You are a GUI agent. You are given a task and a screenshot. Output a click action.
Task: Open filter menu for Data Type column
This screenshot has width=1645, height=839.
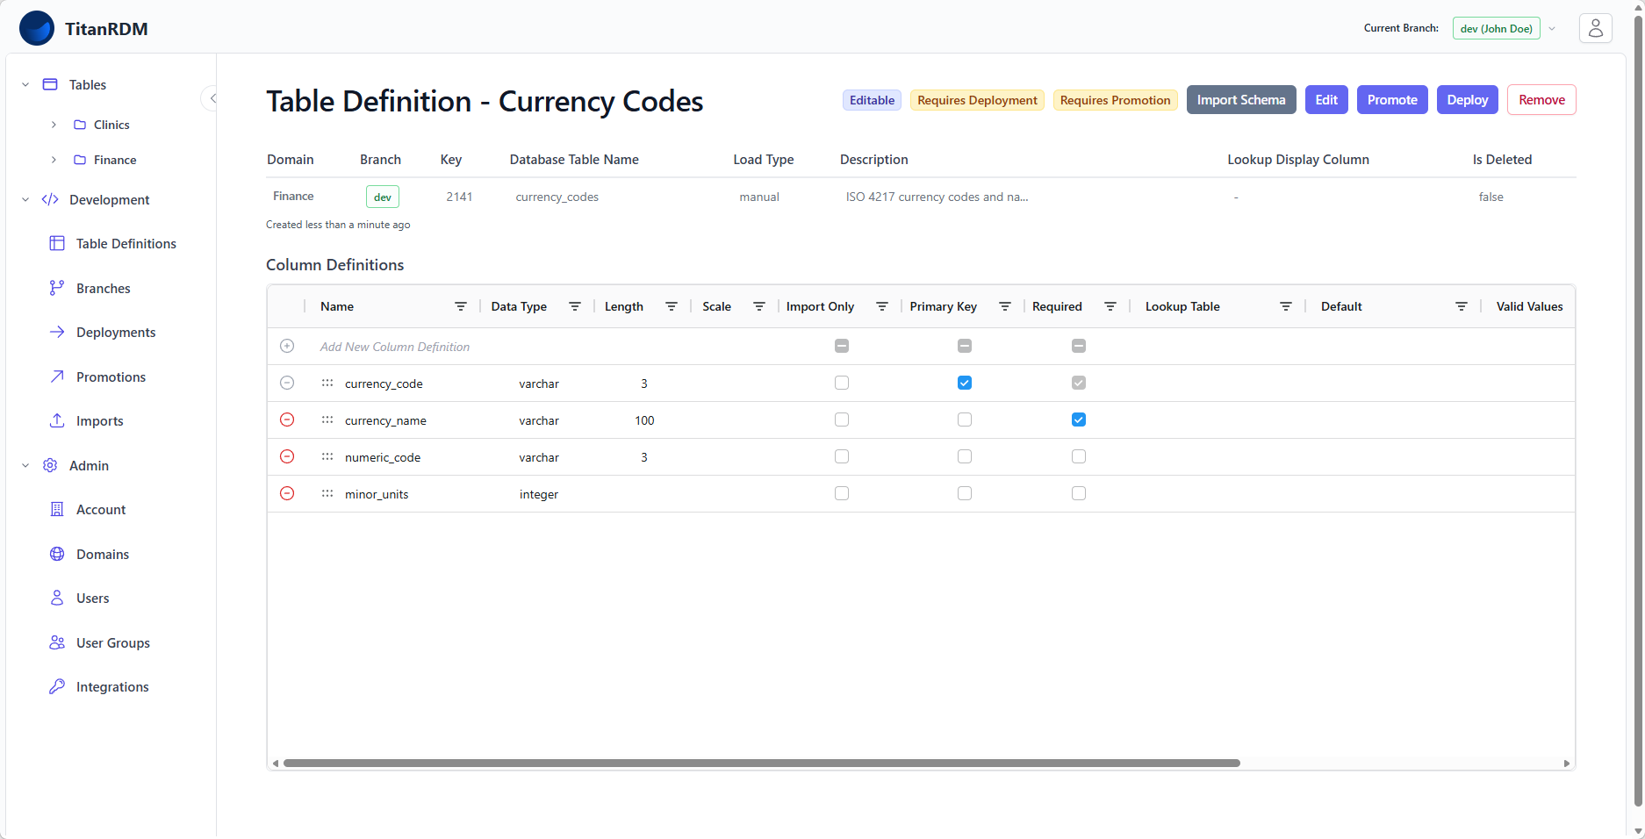575,306
